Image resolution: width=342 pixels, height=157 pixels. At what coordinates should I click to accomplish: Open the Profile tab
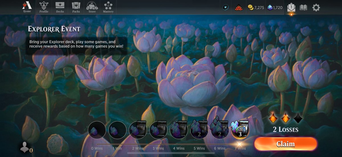point(44,7)
